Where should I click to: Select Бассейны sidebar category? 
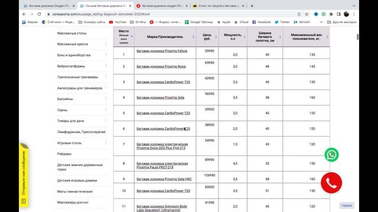65,99
